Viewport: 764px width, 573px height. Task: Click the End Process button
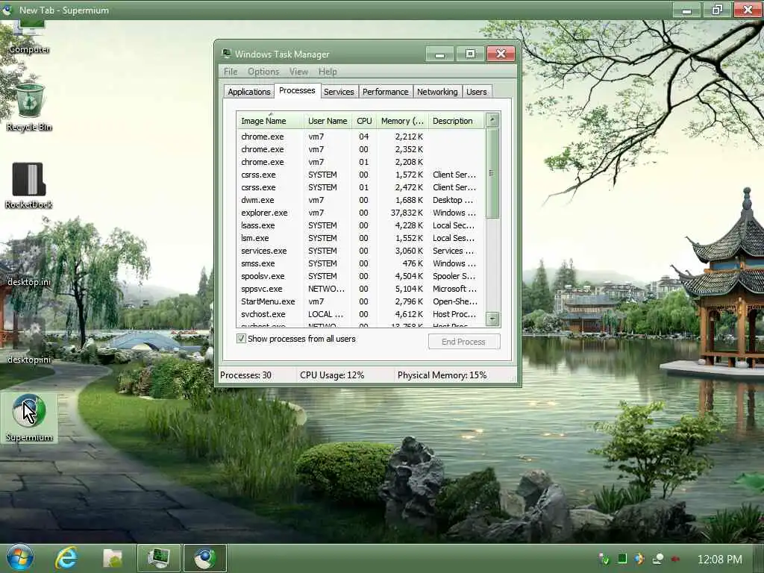pyautogui.click(x=464, y=342)
